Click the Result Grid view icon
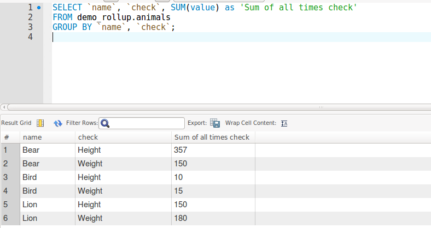431x228 pixels. pyautogui.click(x=40, y=123)
